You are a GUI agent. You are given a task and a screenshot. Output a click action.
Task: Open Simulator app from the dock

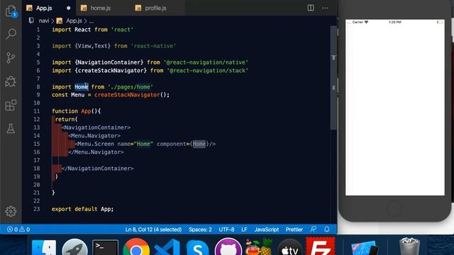364,248
